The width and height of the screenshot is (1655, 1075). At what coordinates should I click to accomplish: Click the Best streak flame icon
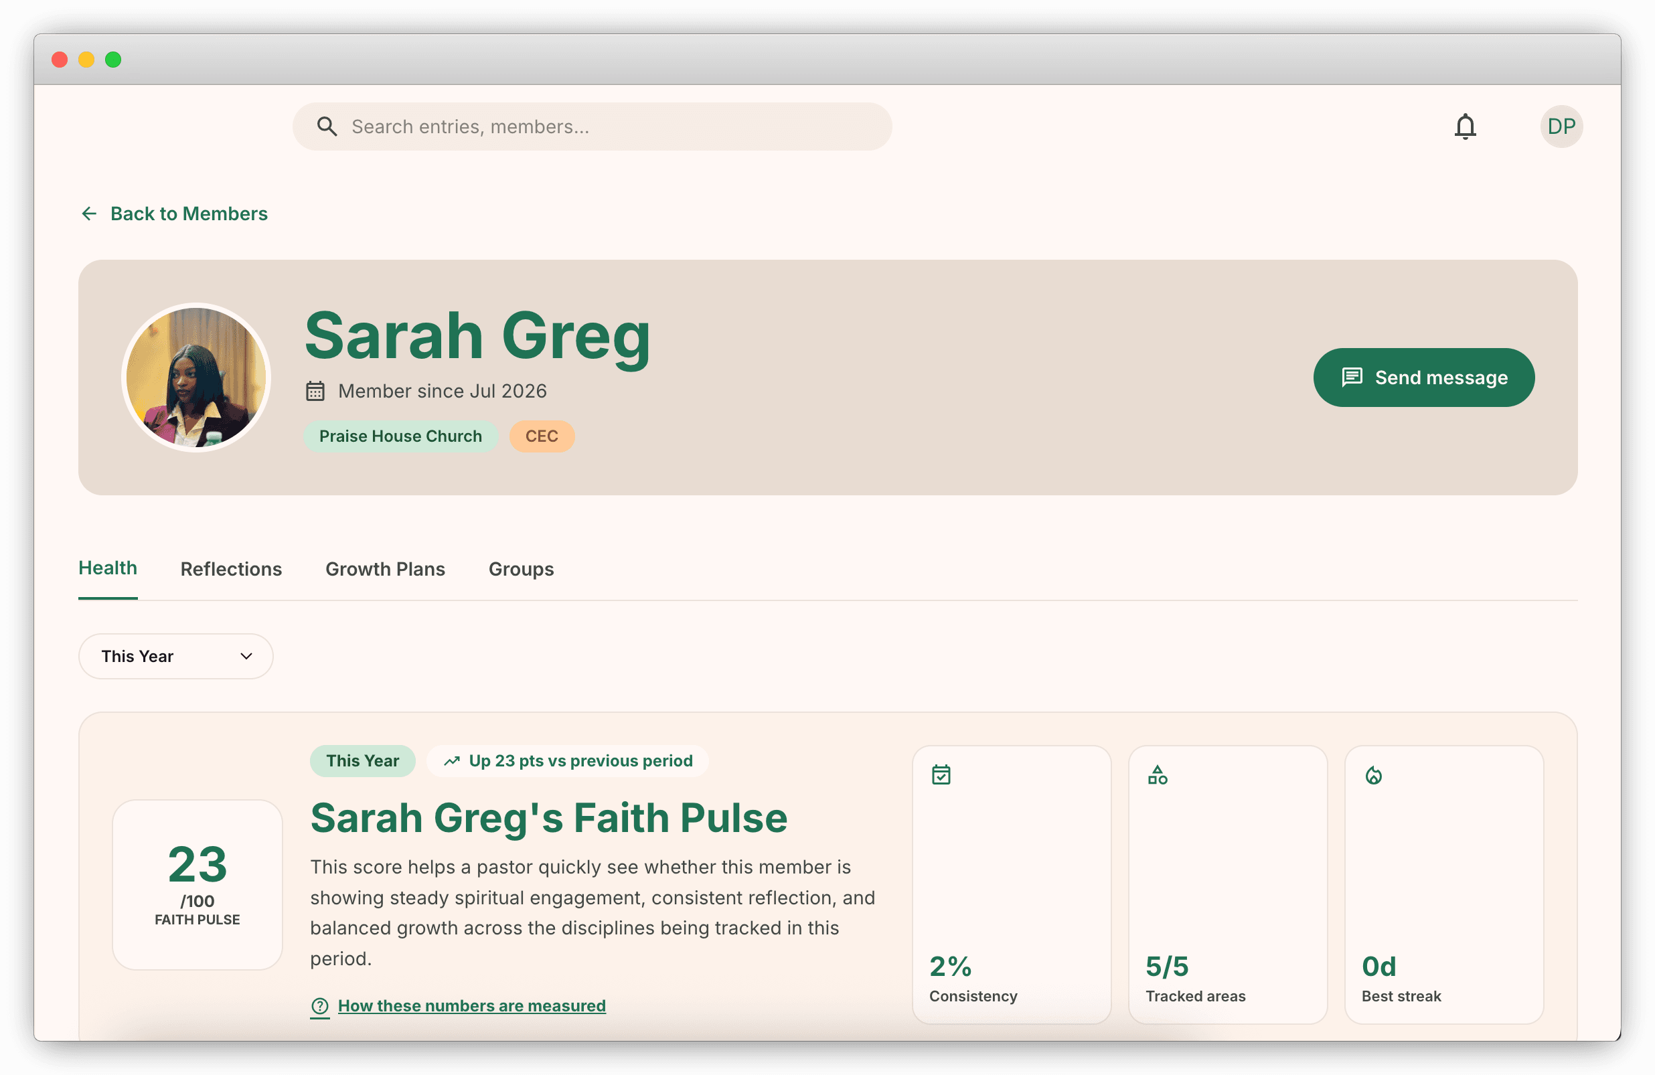pyautogui.click(x=1373, y=774)
